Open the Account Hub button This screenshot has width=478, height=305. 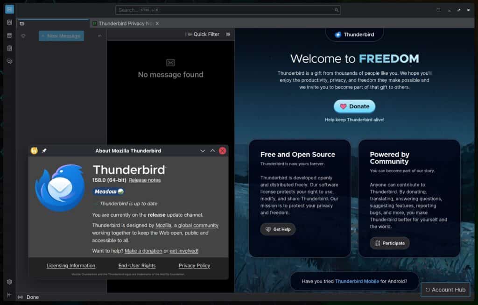pyautogui.click(x=445, y=290)
